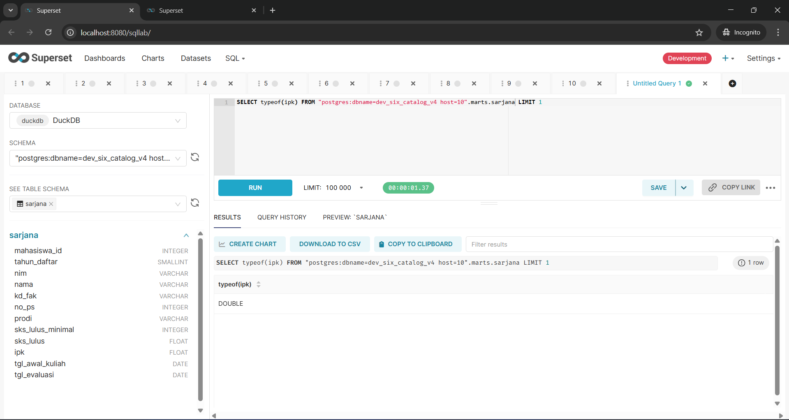Select the Results tab
Screen dimensions: 789x420
(227, 217)
